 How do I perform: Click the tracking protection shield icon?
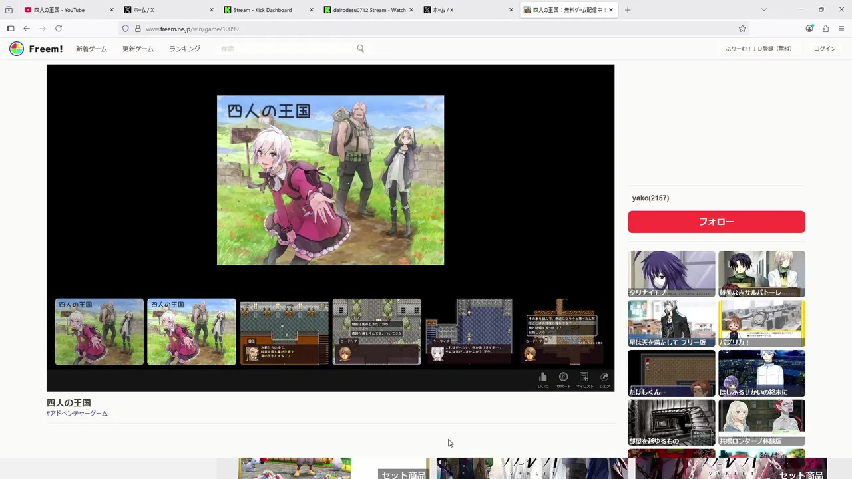tap(125, 29)
